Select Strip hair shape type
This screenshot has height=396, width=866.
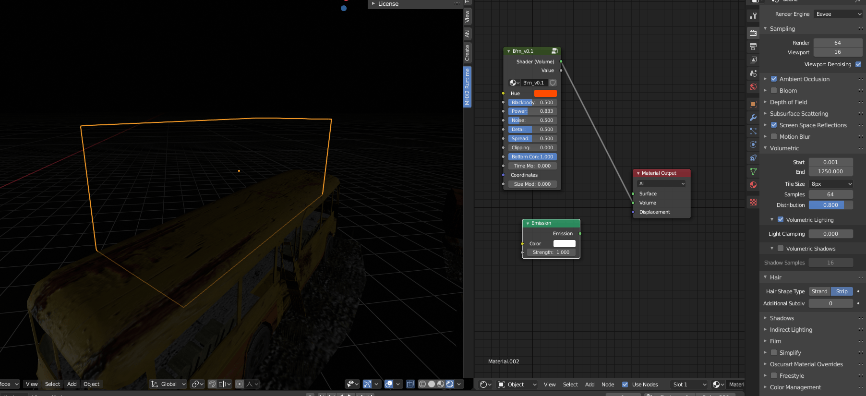click(x=842, y=291)
